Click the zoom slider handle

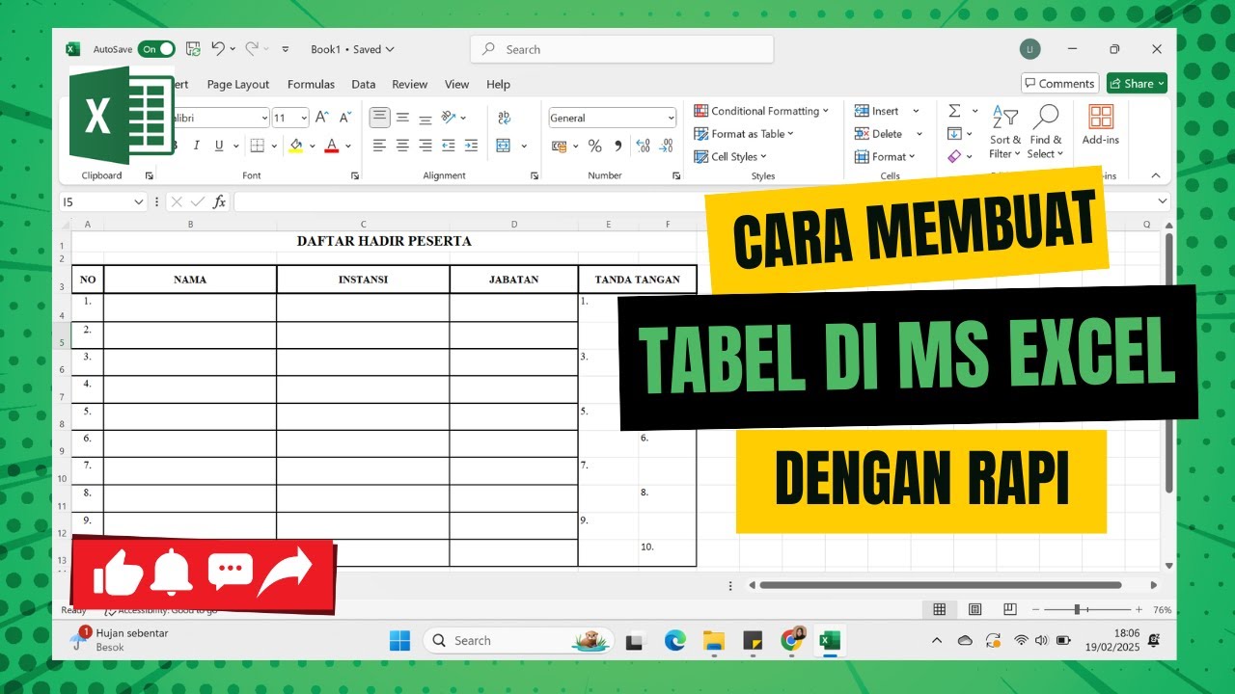pos(1077,609)
